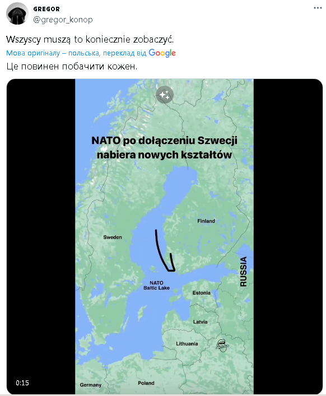Viewport: 326px width, 396px height.
Task: Click the Ukrainian translated text
Action: (x=72, y=67)
